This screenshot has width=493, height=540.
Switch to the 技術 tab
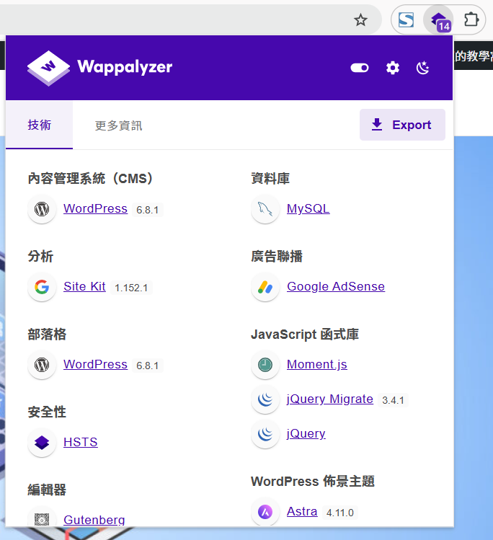coord(40,125)
